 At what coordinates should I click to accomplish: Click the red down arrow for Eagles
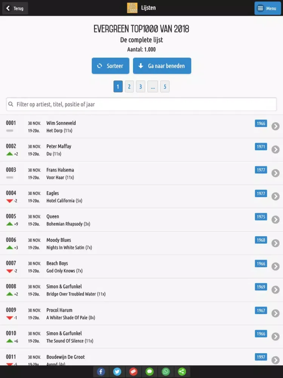click(x=10, y=201)
